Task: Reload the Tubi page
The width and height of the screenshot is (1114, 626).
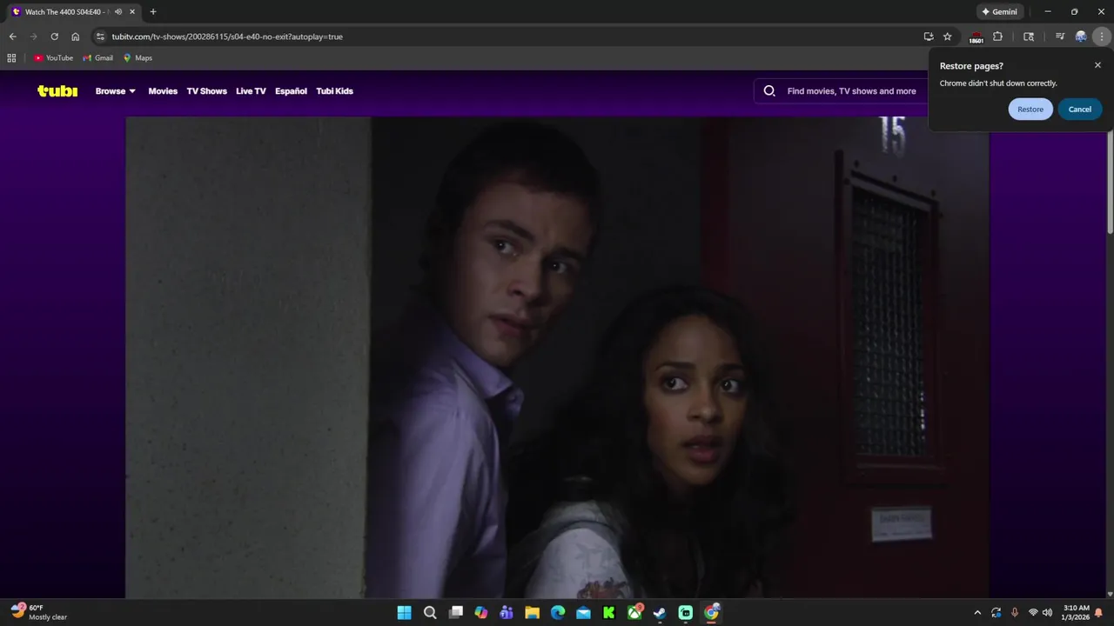Action: coord(54,37)
